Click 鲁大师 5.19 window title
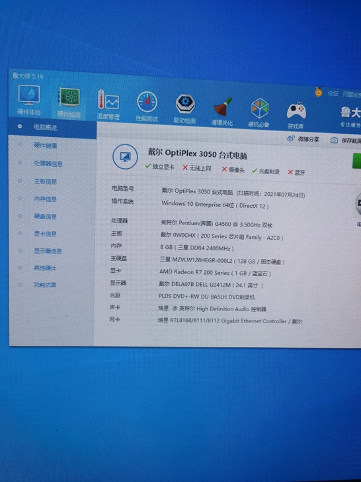The height and width of the screenshot is (482, 361). click(x=28, y=76)
